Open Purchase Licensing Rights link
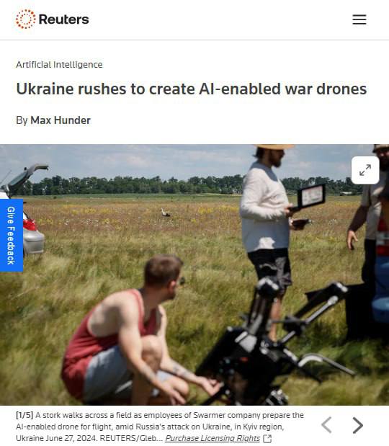 point(213,438)
